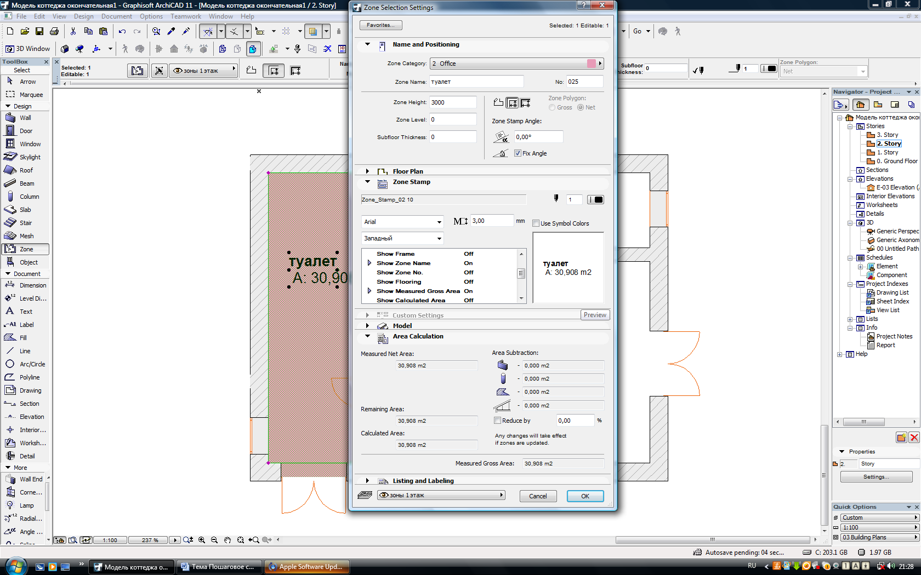Expand the Floor Plan section
Viewport: 921px width, 575px height.
point(367,171)
